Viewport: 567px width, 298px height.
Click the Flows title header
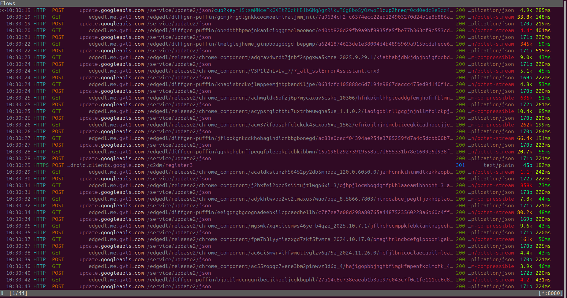click(8, 3)
